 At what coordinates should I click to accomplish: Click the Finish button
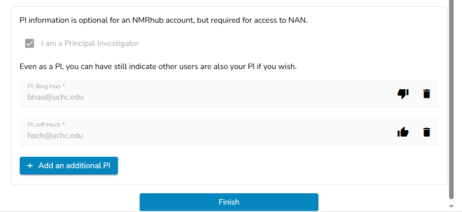pyautogui.click(x=229, y=202)
